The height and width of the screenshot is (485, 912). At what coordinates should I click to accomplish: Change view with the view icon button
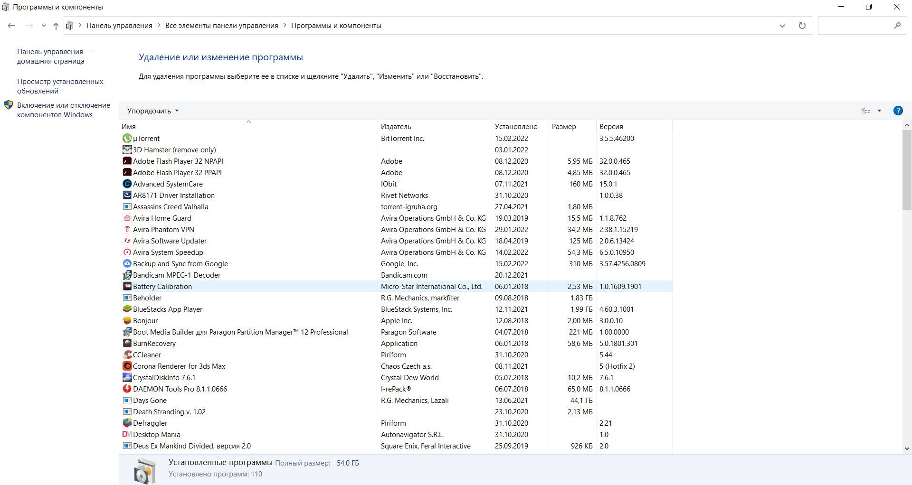[x=866, y=111]
